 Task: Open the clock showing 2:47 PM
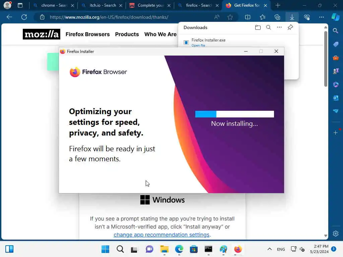[319, 249]
